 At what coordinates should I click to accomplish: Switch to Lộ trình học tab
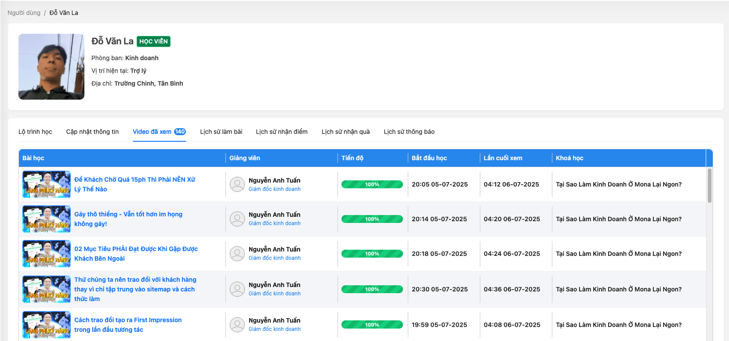tap(35, 132)
